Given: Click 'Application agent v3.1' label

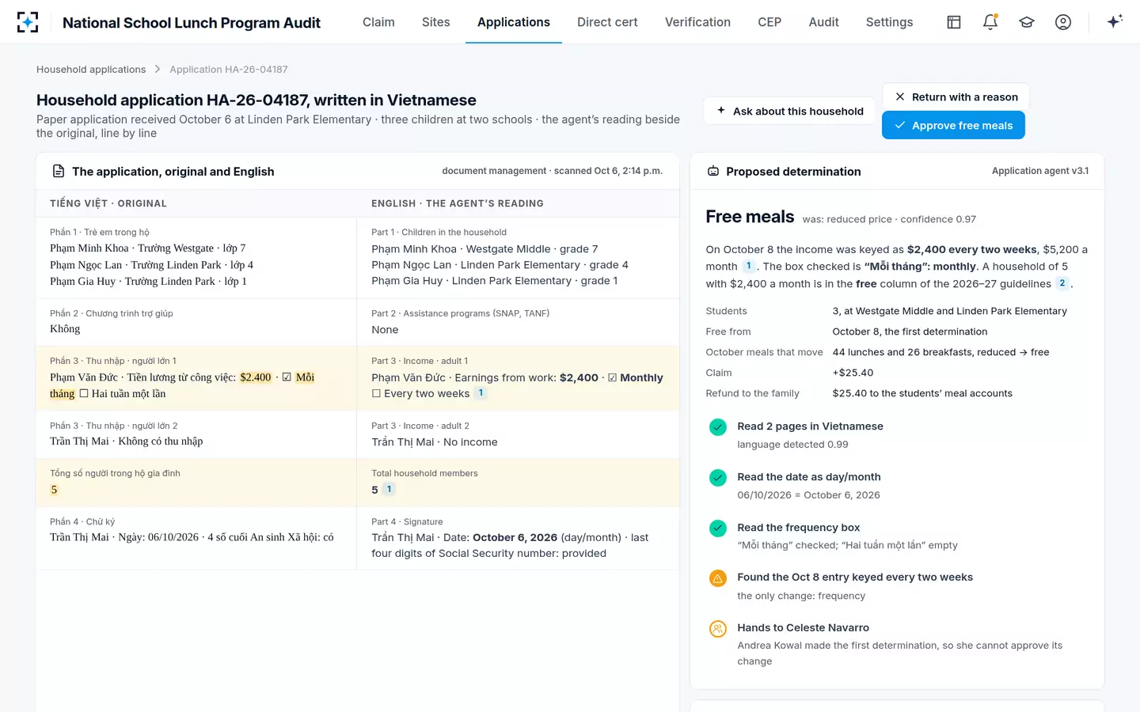Looking at the screenshot, I should [1040, 171].
